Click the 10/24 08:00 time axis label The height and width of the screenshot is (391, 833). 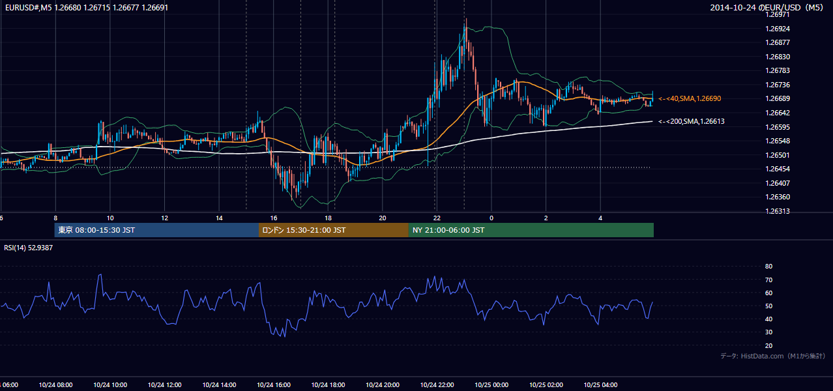55,384
